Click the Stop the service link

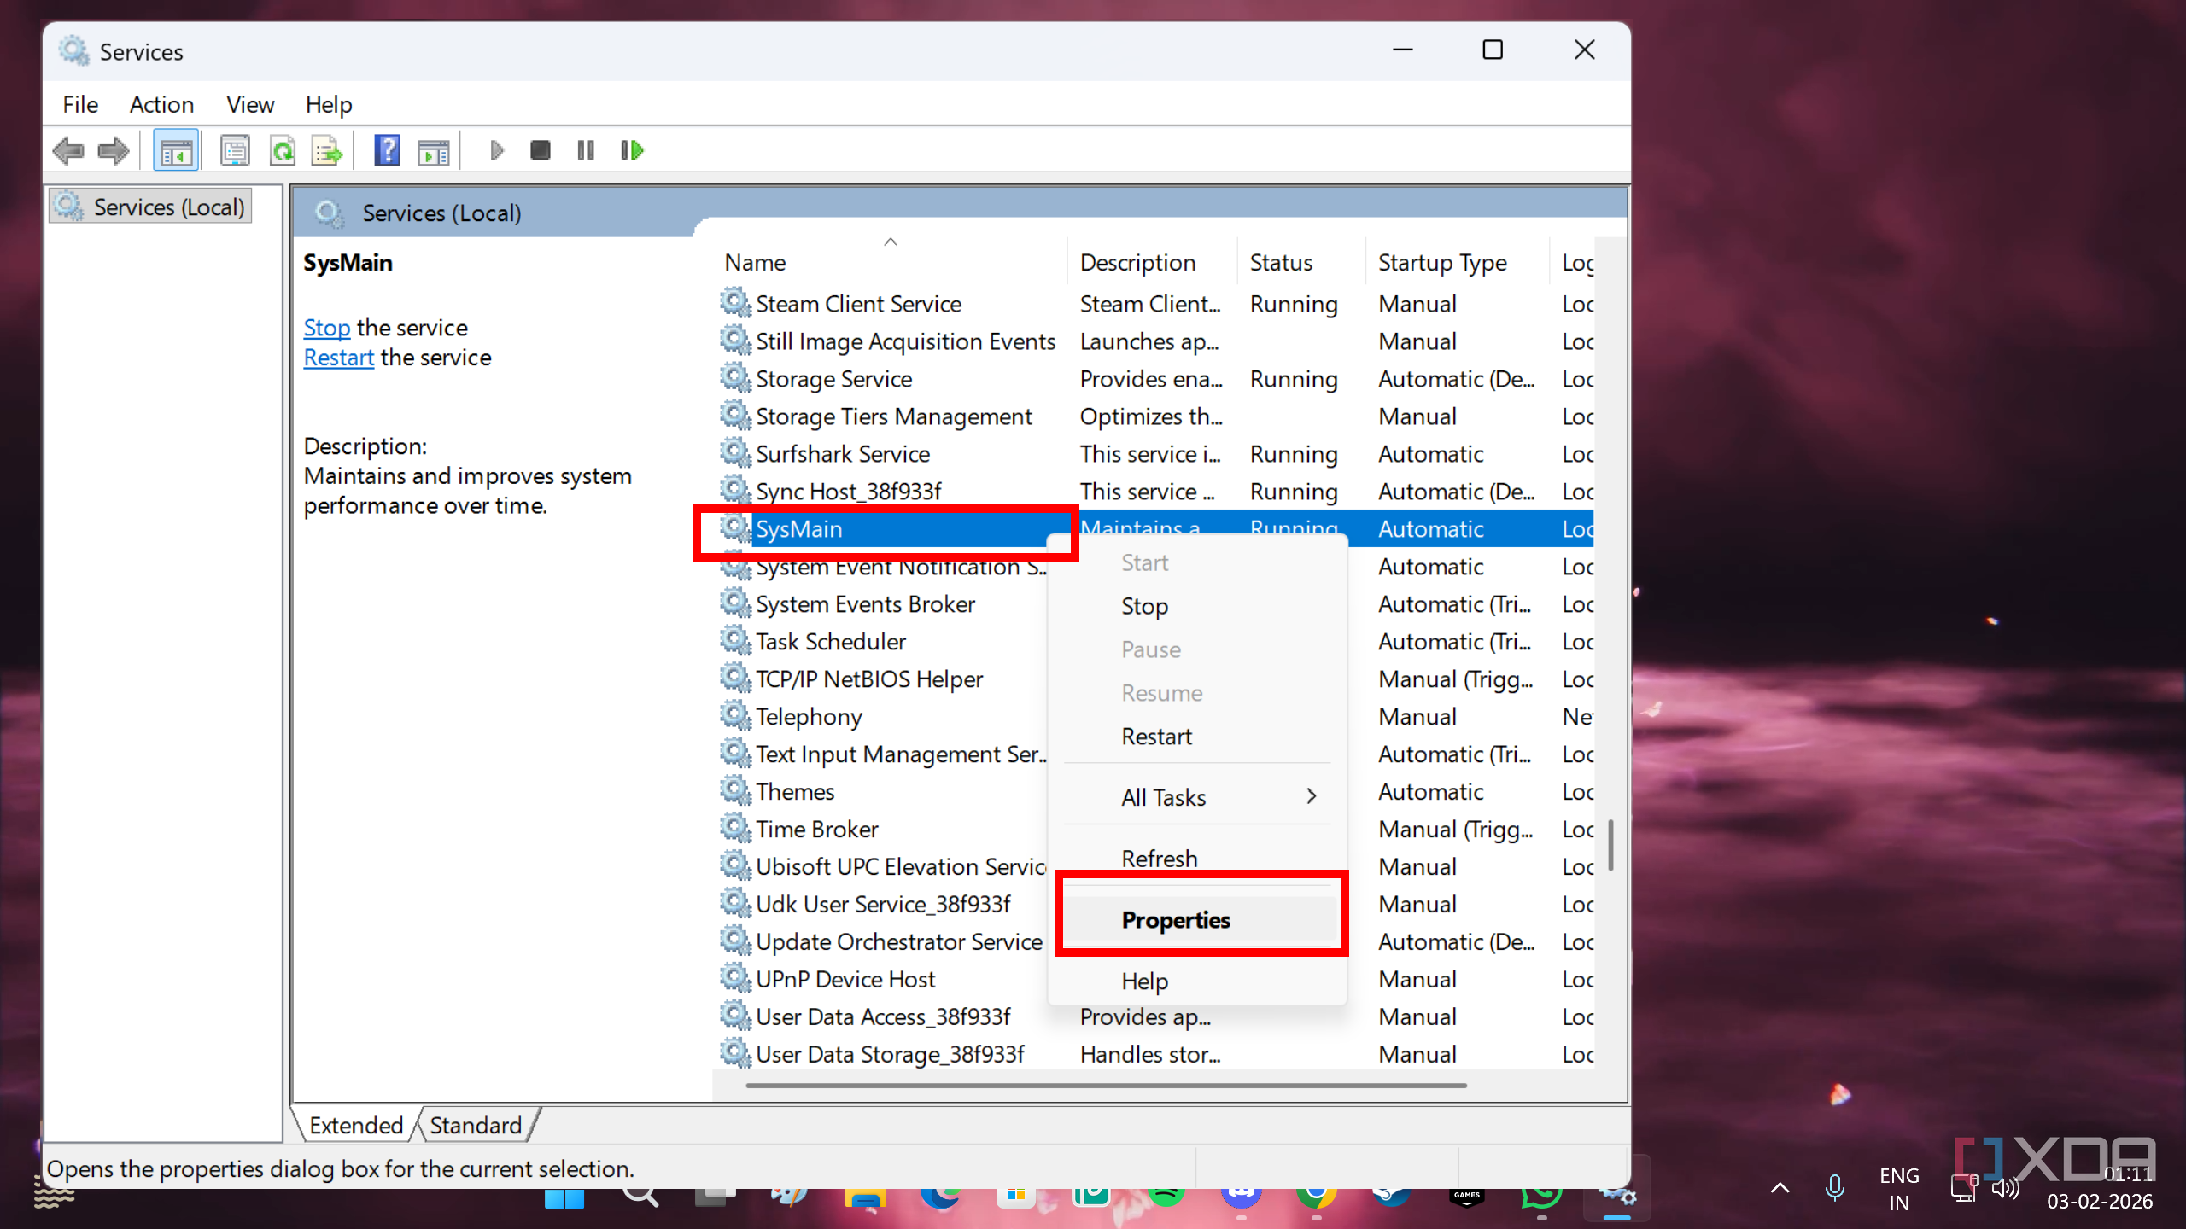pyautogui.click(x=326, y=328)
